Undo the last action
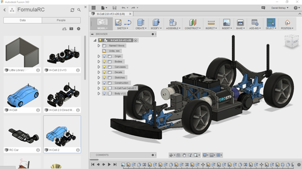 [x=123, y=8]
